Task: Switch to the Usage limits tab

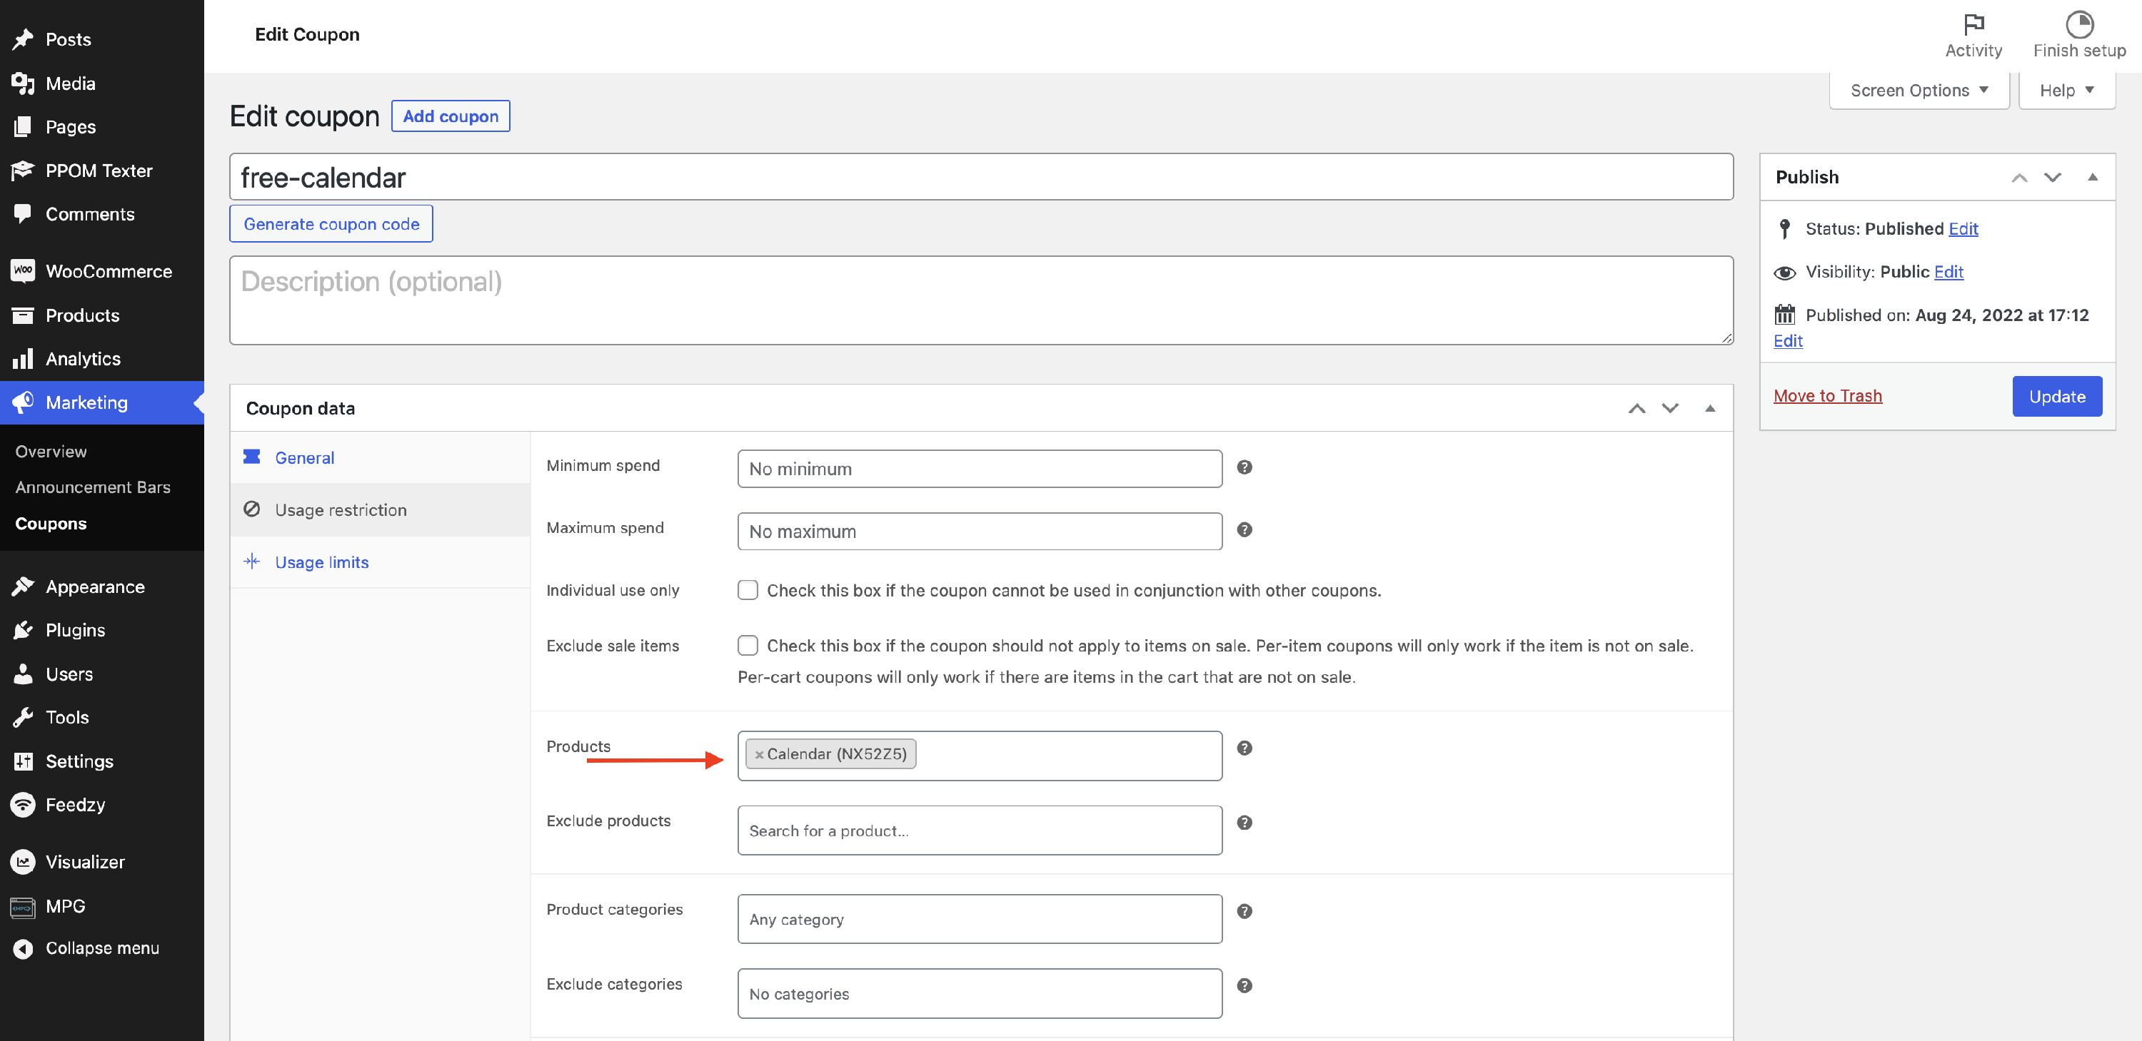Action: click(321, 562)
